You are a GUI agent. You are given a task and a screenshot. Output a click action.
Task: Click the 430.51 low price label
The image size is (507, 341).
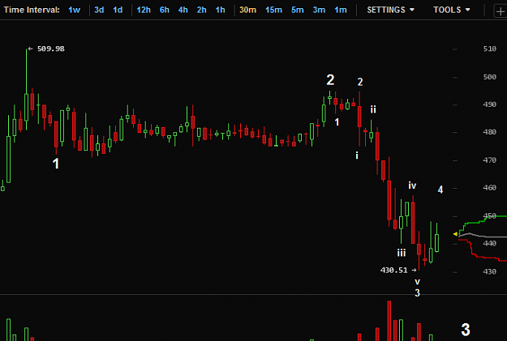click(393, 270)
